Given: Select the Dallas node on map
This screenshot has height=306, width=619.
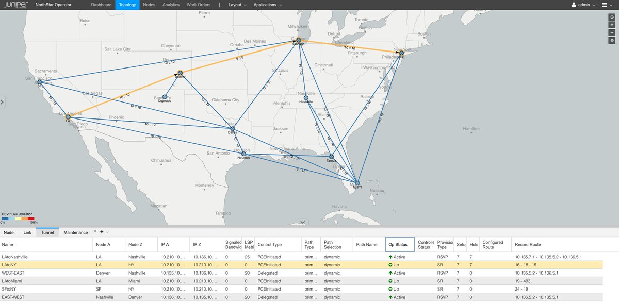Looking at the screenshot, I should click(x=233, y=129).
